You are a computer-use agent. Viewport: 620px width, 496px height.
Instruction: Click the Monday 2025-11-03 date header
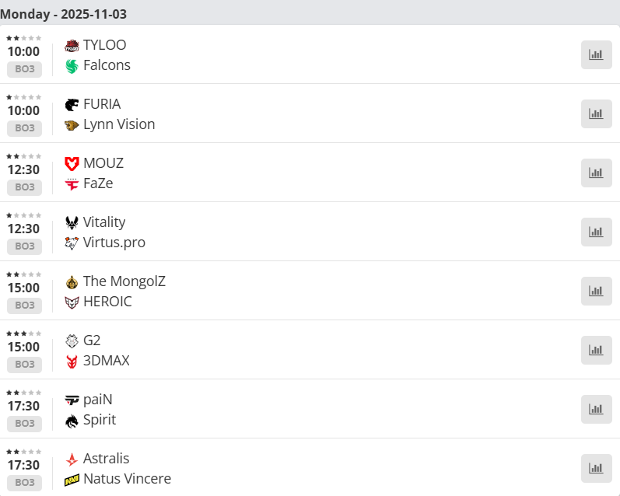click(x=64, y=14)
